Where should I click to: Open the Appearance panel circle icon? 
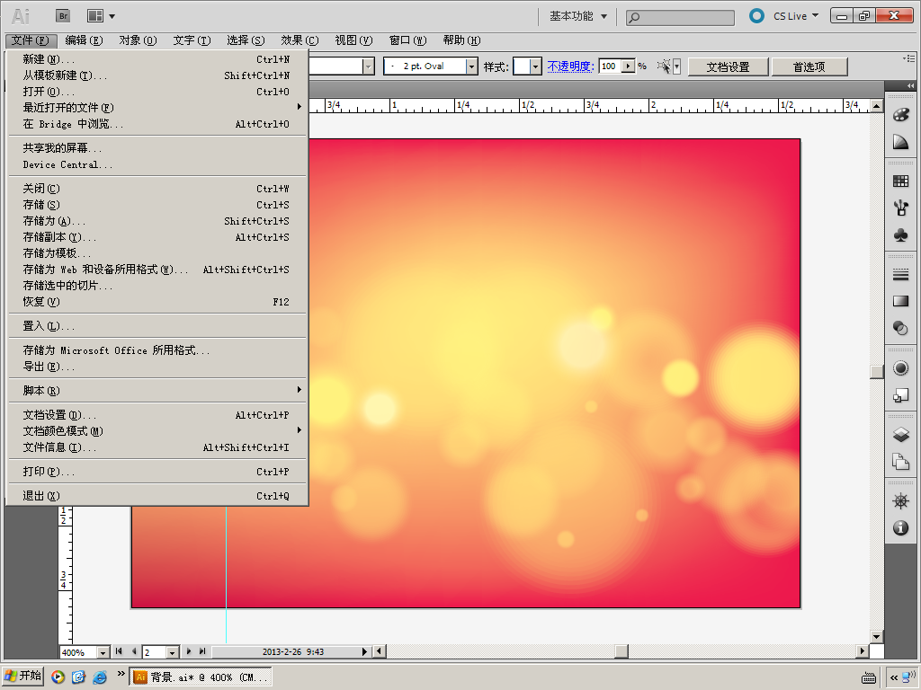click(900, 367)
